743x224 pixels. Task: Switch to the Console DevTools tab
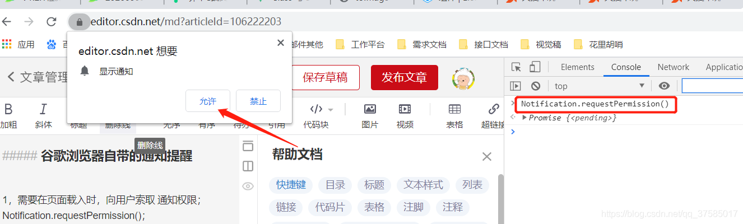tap(626, 67)
